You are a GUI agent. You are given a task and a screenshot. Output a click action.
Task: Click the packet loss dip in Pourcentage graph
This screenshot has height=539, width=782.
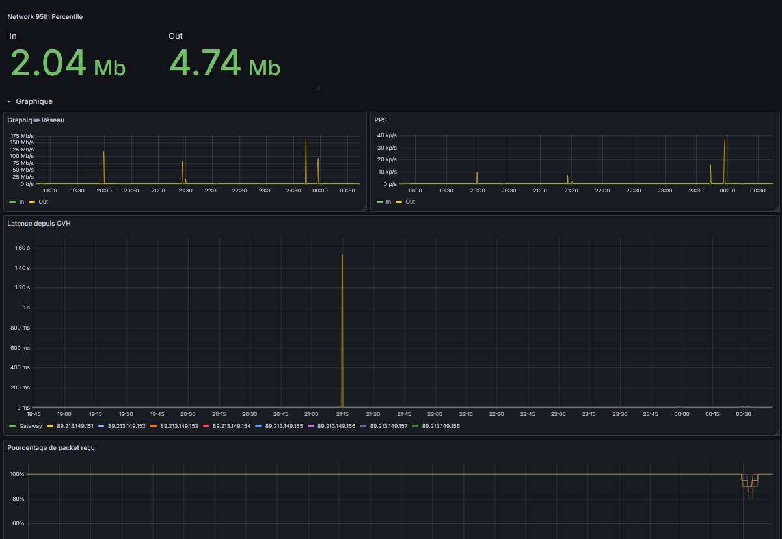point(750,486)
